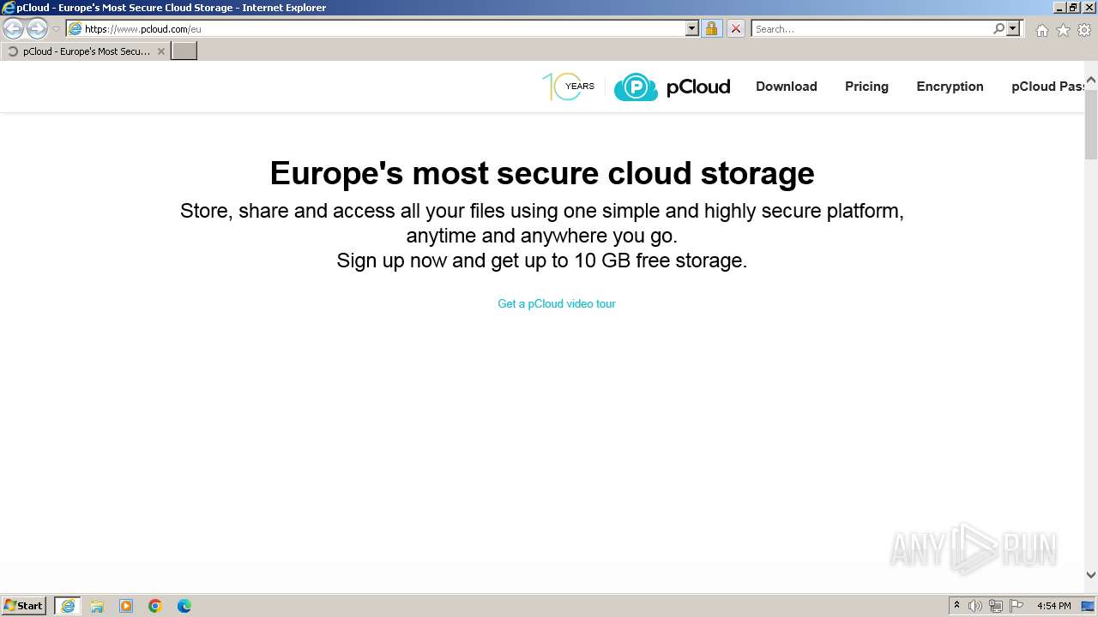
Task: Open the Encryption menu item
Action: pos(950,87)
